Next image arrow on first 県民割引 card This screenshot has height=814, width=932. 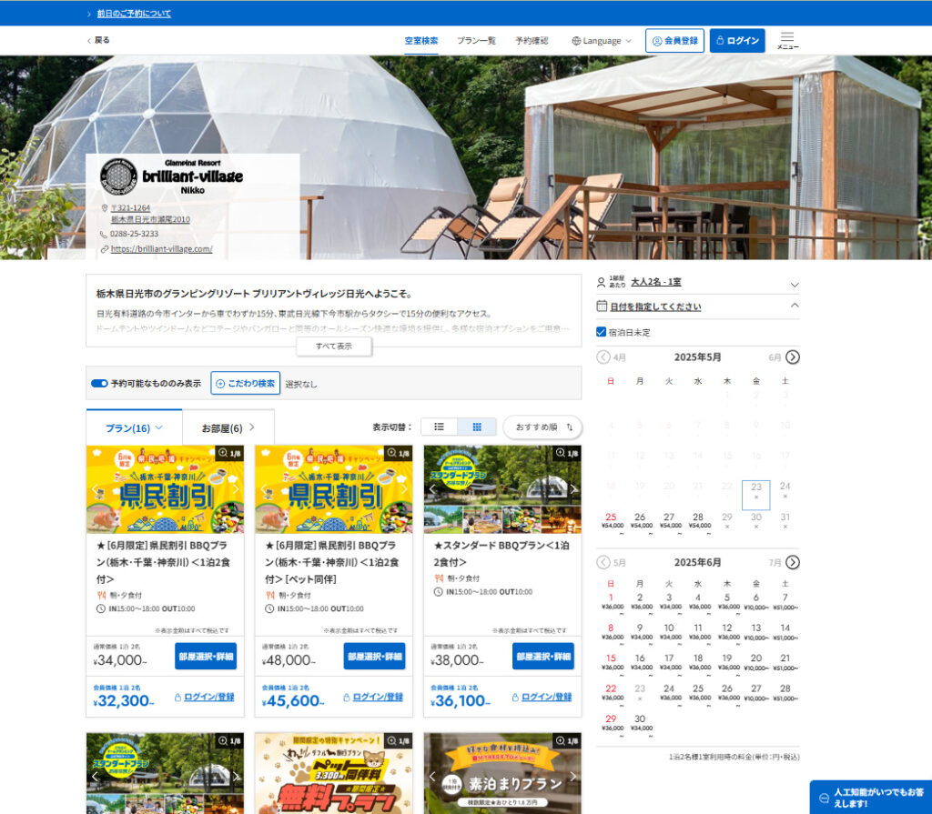click(236, 489)
